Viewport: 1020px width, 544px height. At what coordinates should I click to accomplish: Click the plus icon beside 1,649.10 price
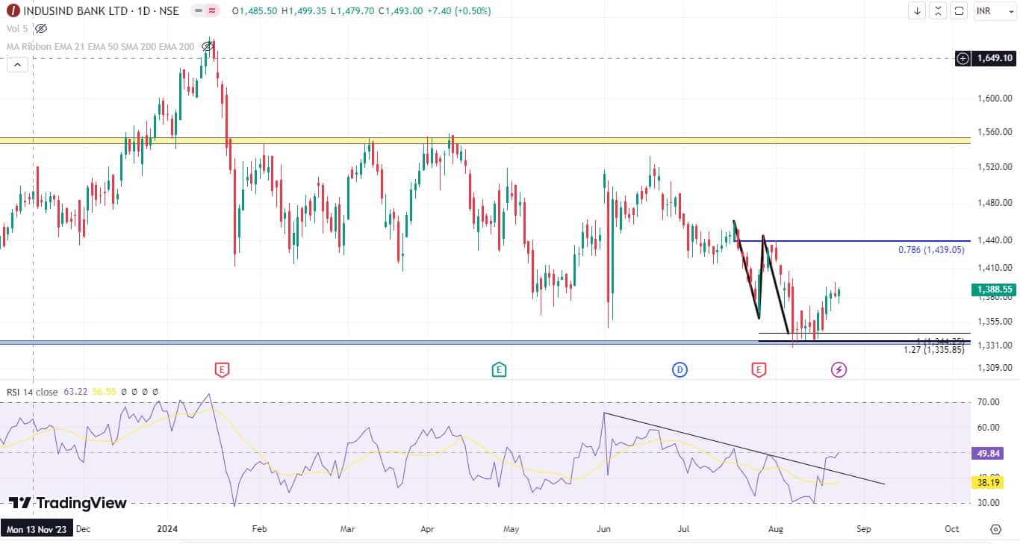pos(963,58)
